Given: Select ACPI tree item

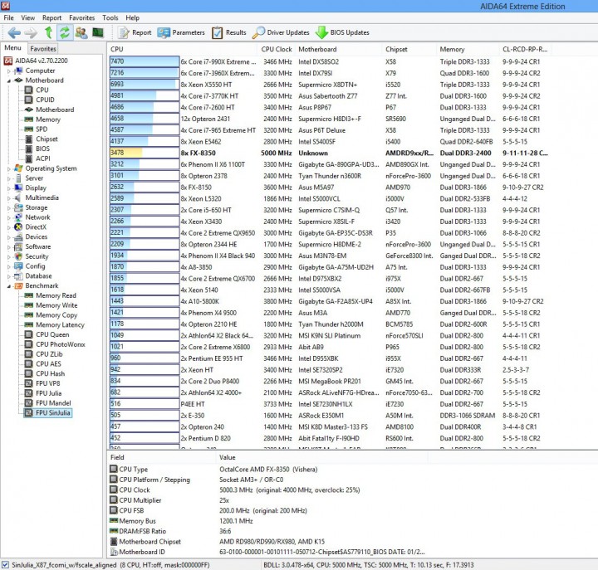Looking at the screenshot, I should [37, 158].
